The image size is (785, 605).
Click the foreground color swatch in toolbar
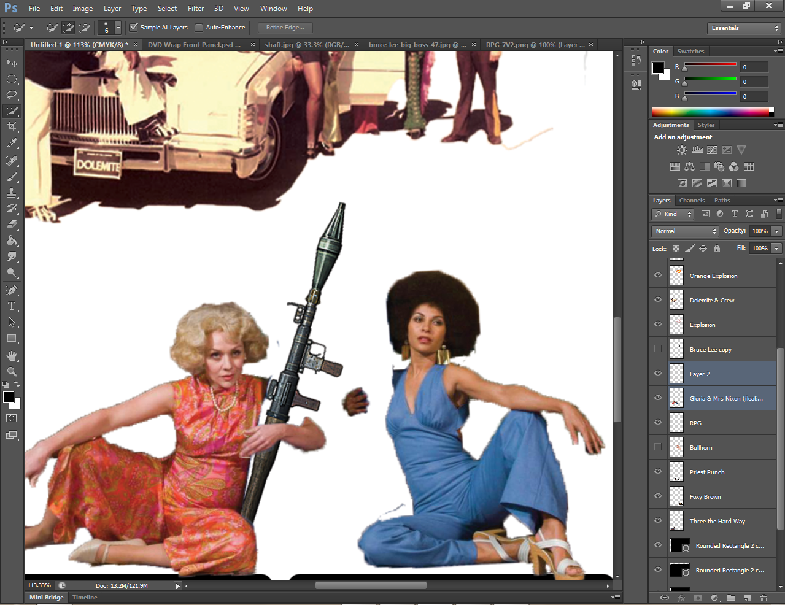(x=9, y=397)
